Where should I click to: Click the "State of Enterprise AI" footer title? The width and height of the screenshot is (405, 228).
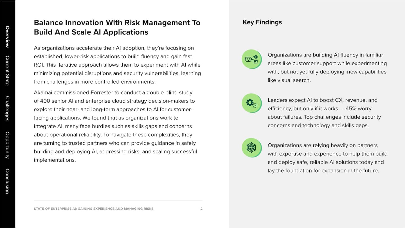coord(94,209)
